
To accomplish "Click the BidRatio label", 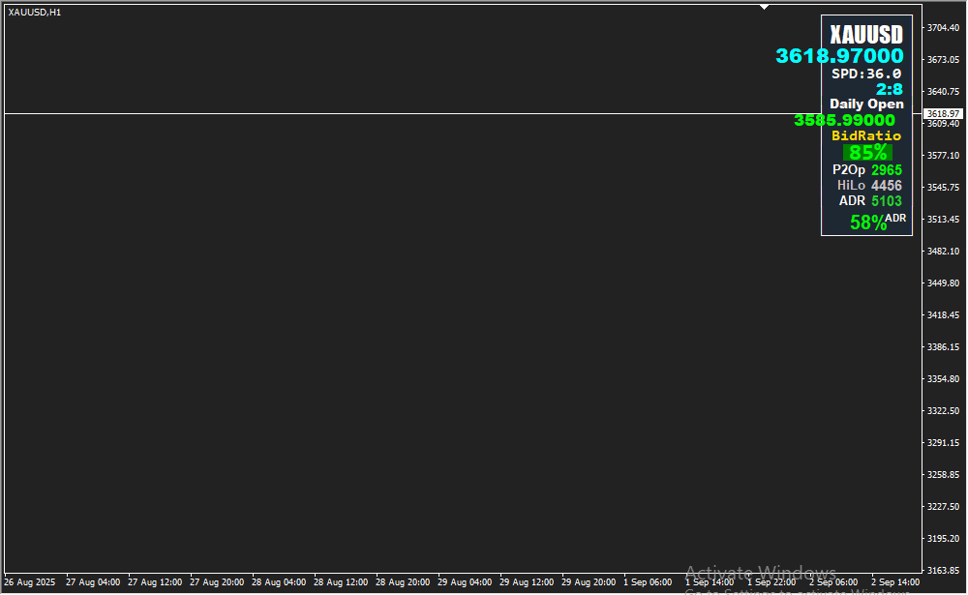I will (866, 136).
